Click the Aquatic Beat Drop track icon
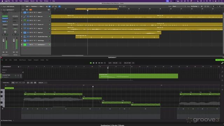 (x=25, y=36)
